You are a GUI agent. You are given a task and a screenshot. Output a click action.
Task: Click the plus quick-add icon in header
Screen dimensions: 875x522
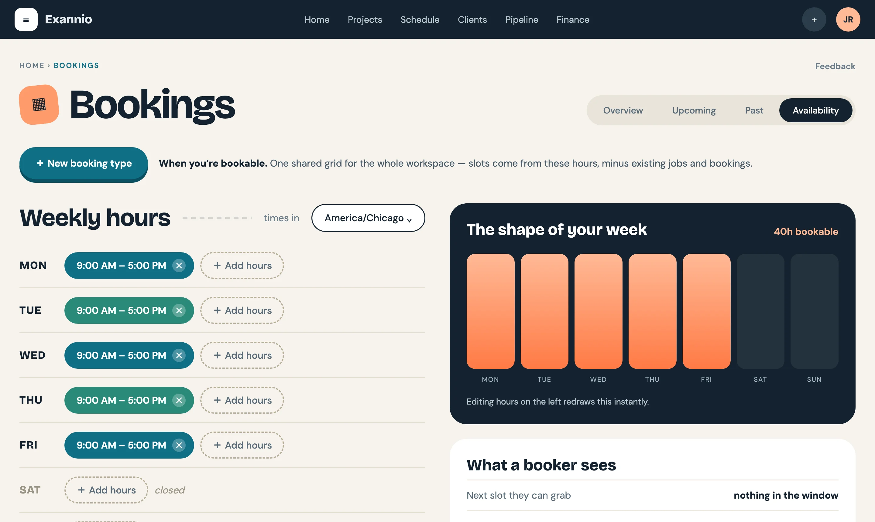(814, 20)
